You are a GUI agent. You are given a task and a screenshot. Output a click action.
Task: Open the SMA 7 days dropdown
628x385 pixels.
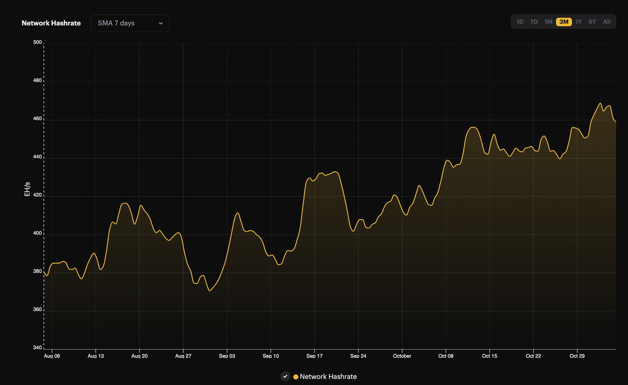pos(130,23)
